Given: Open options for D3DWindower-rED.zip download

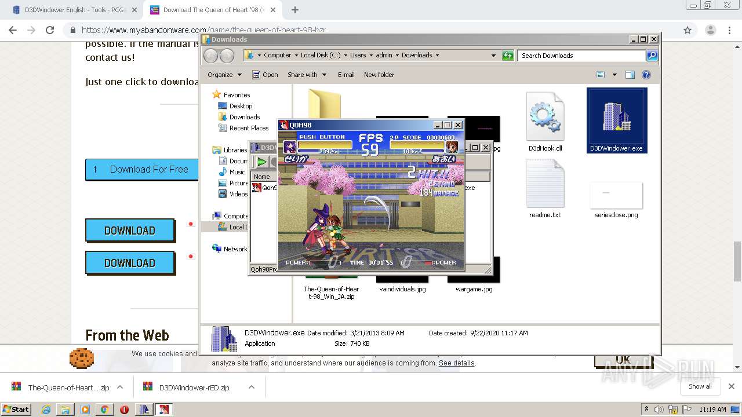Looking at the screenshot, I should pyautogui.click(x=252, y=387).
